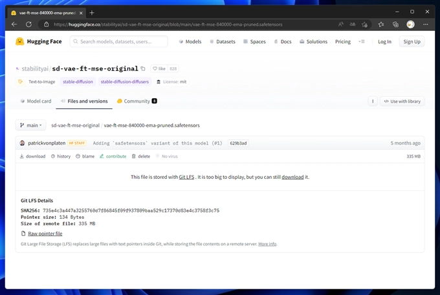Image resolution: width=440 pixels, height=295 pixels.
Task: Open browser collections icon
Action: click(x=395, y=25)
